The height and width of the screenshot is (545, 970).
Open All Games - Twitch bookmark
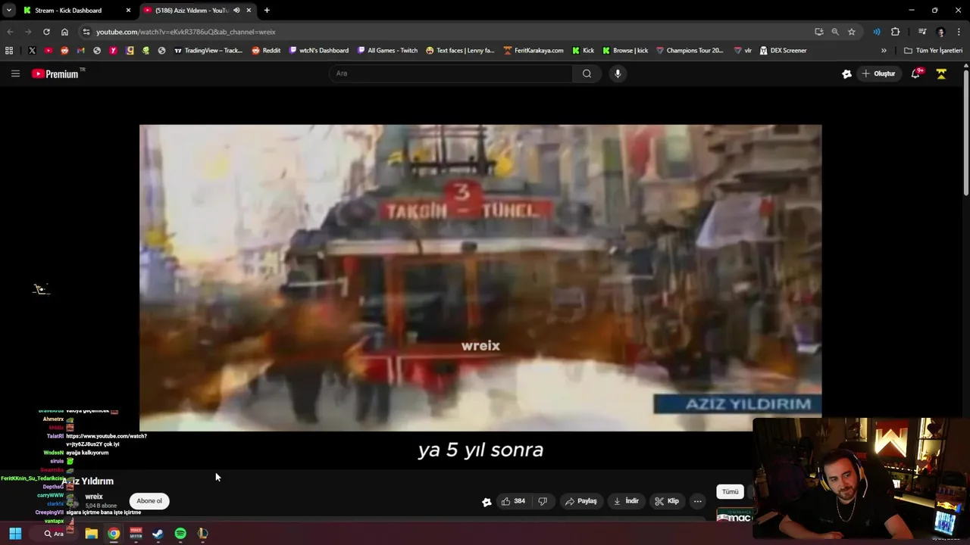(387, 51)
